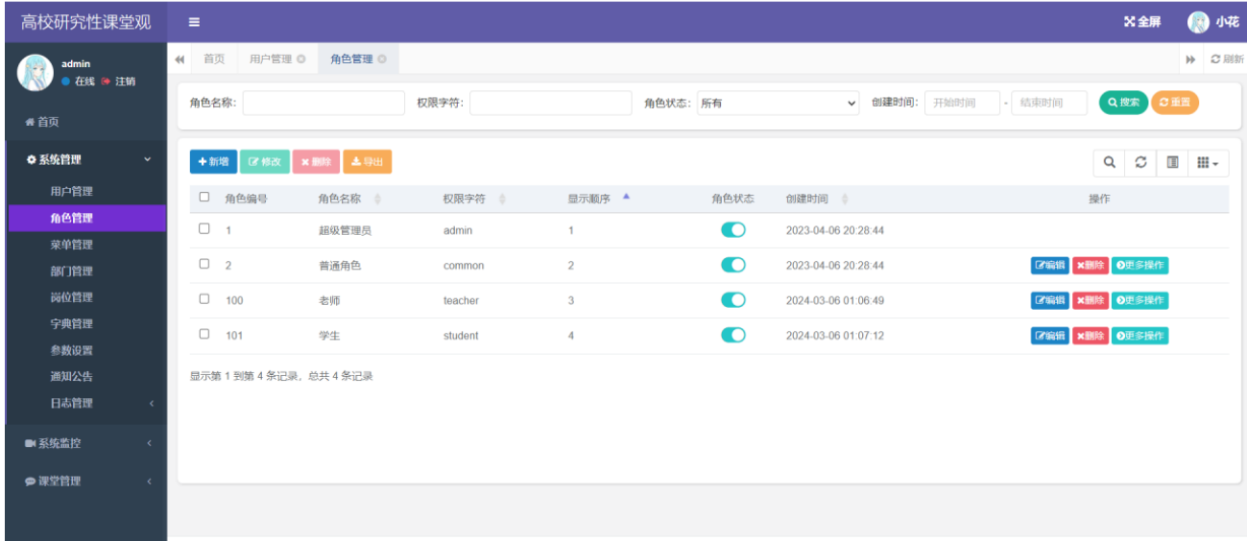Check the box for the 老师 row

point(204,299)
